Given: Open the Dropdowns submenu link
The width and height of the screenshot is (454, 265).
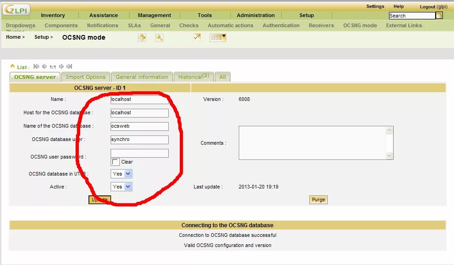Looking at the screenshot, I should pyautogui.click(x=21, y=25).
